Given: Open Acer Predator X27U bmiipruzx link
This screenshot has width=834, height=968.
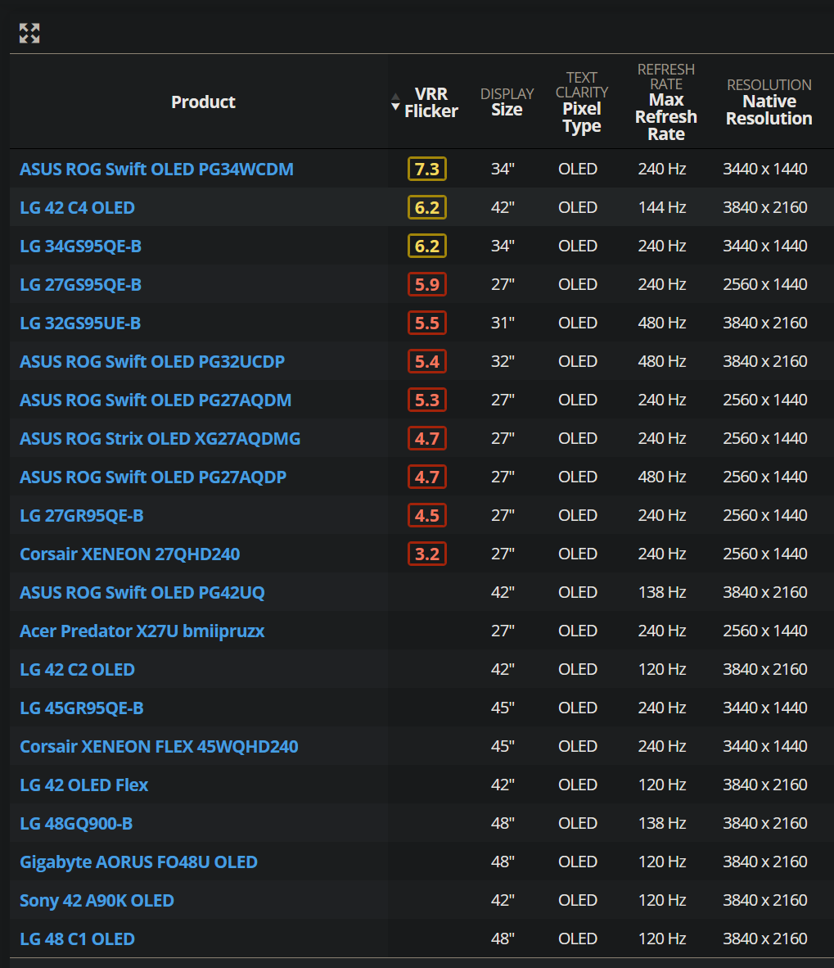Looking at the screenshot, I should [x=142, y=631].
